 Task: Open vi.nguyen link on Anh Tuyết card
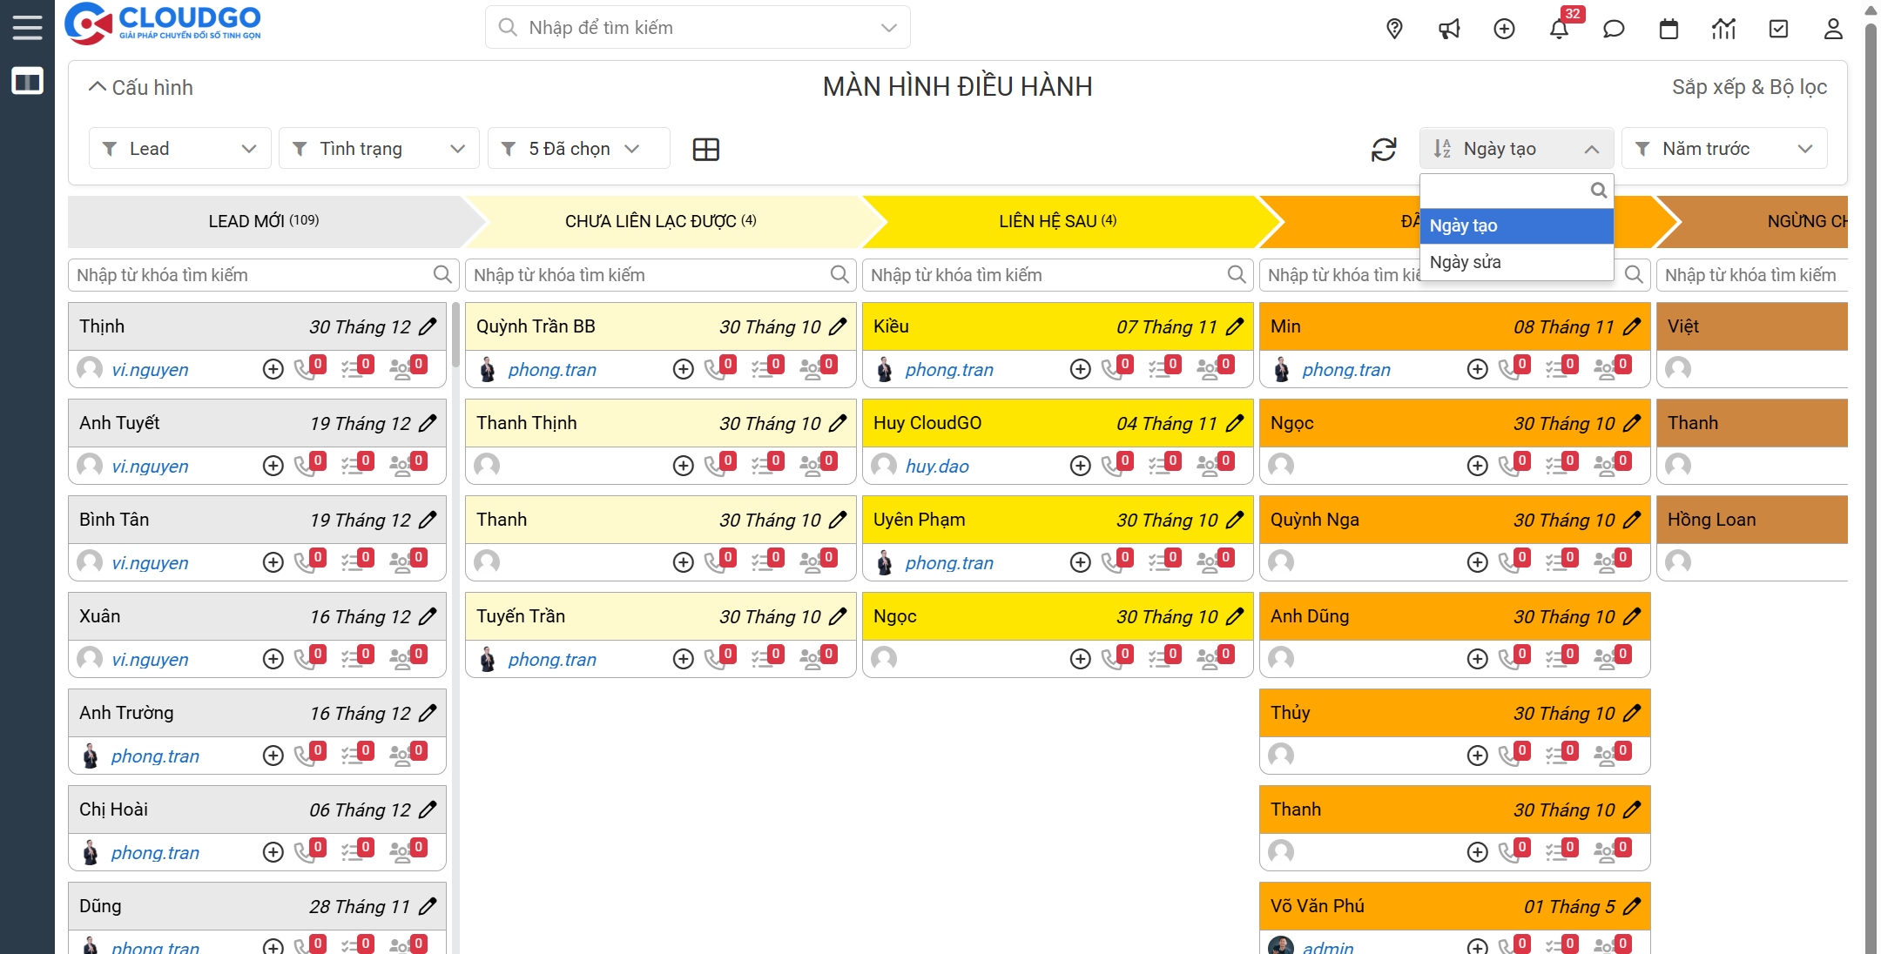click(x=150, y=466)
